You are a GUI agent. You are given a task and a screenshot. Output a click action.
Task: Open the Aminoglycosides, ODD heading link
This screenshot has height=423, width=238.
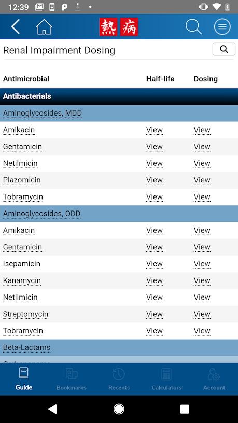coord(41,214)
